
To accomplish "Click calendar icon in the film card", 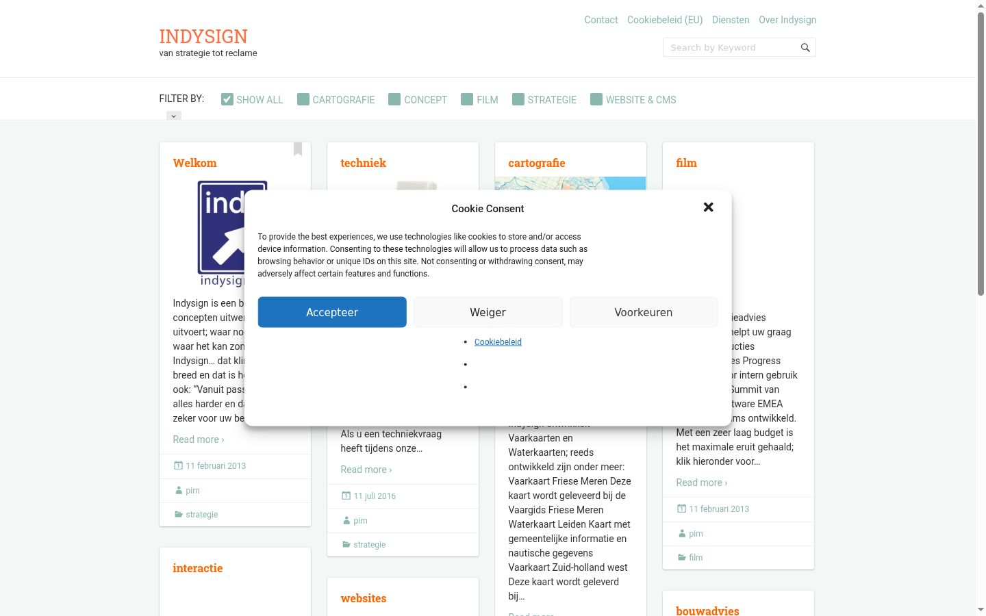I will tap(682, 509).
